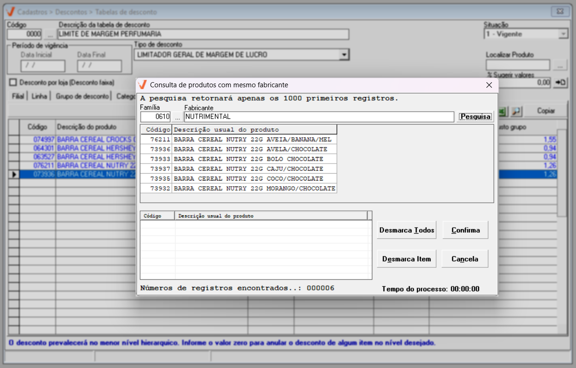Image resolution: width=576 pixels, height=368 pixels.
Task: Click the Confirma button
Action: [465, 230]
